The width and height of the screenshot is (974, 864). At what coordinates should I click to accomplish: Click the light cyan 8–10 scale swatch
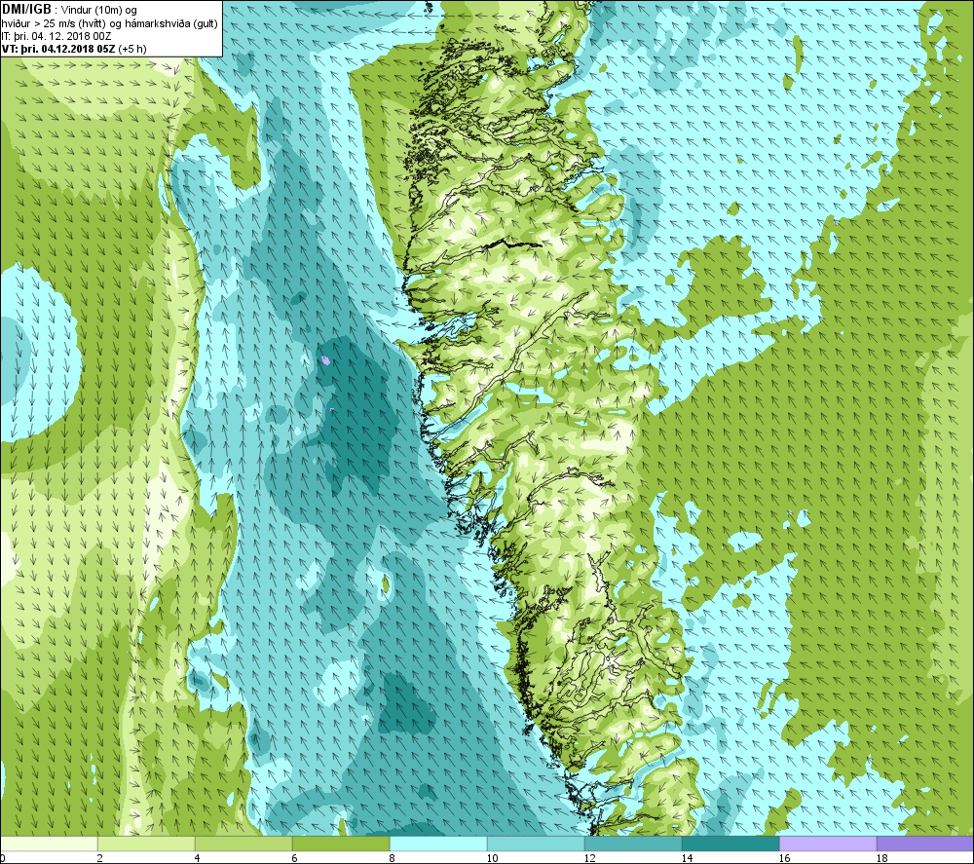coord(438,844)
